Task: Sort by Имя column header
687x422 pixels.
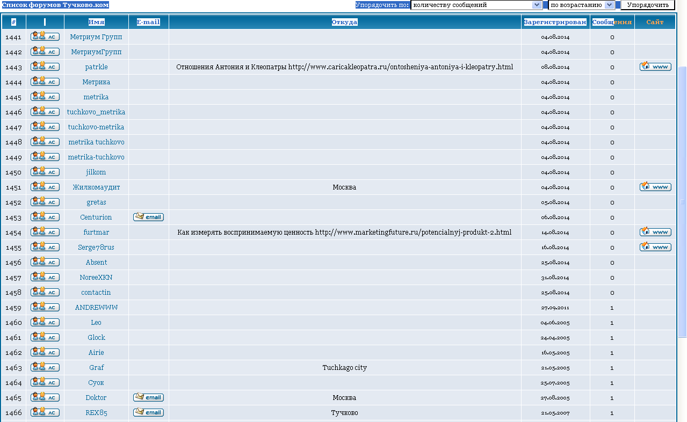Action: [x=96, y=22]
